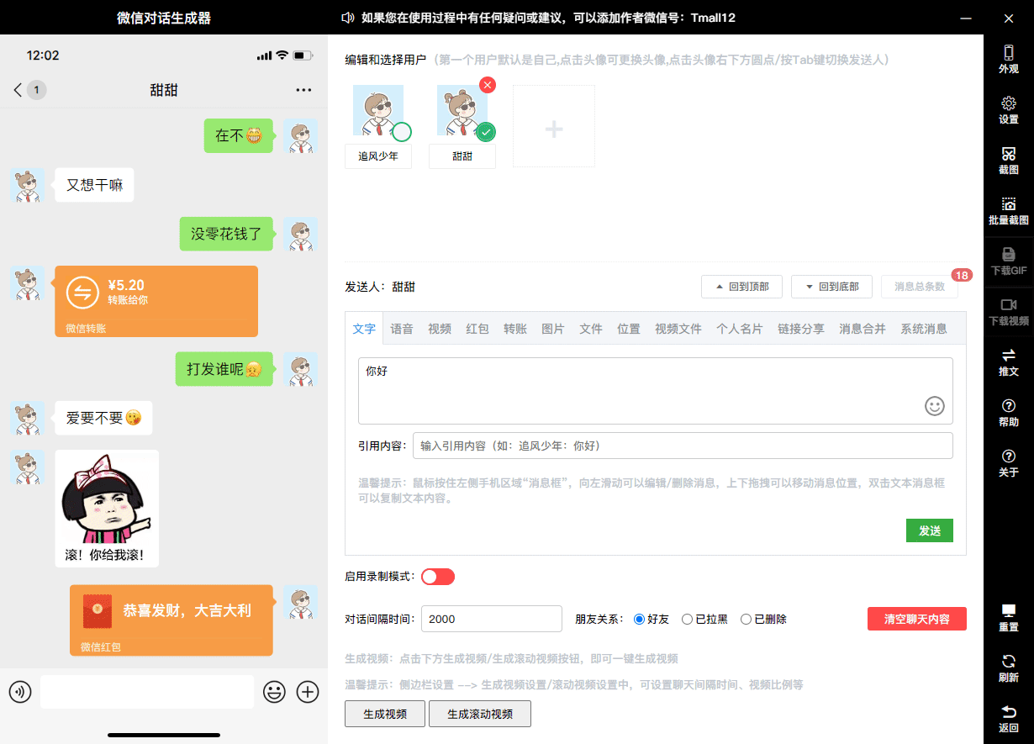1034x744 pixels.
Task: Switch to the 转账 tab
Action: tap(515, 329)
